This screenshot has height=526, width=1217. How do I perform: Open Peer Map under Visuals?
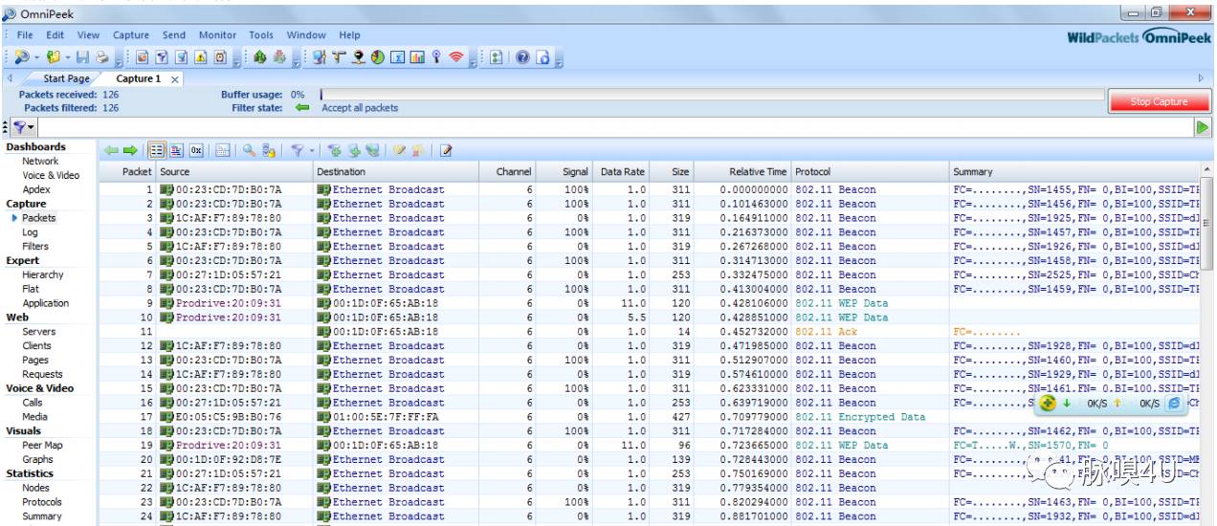[42, 445]
